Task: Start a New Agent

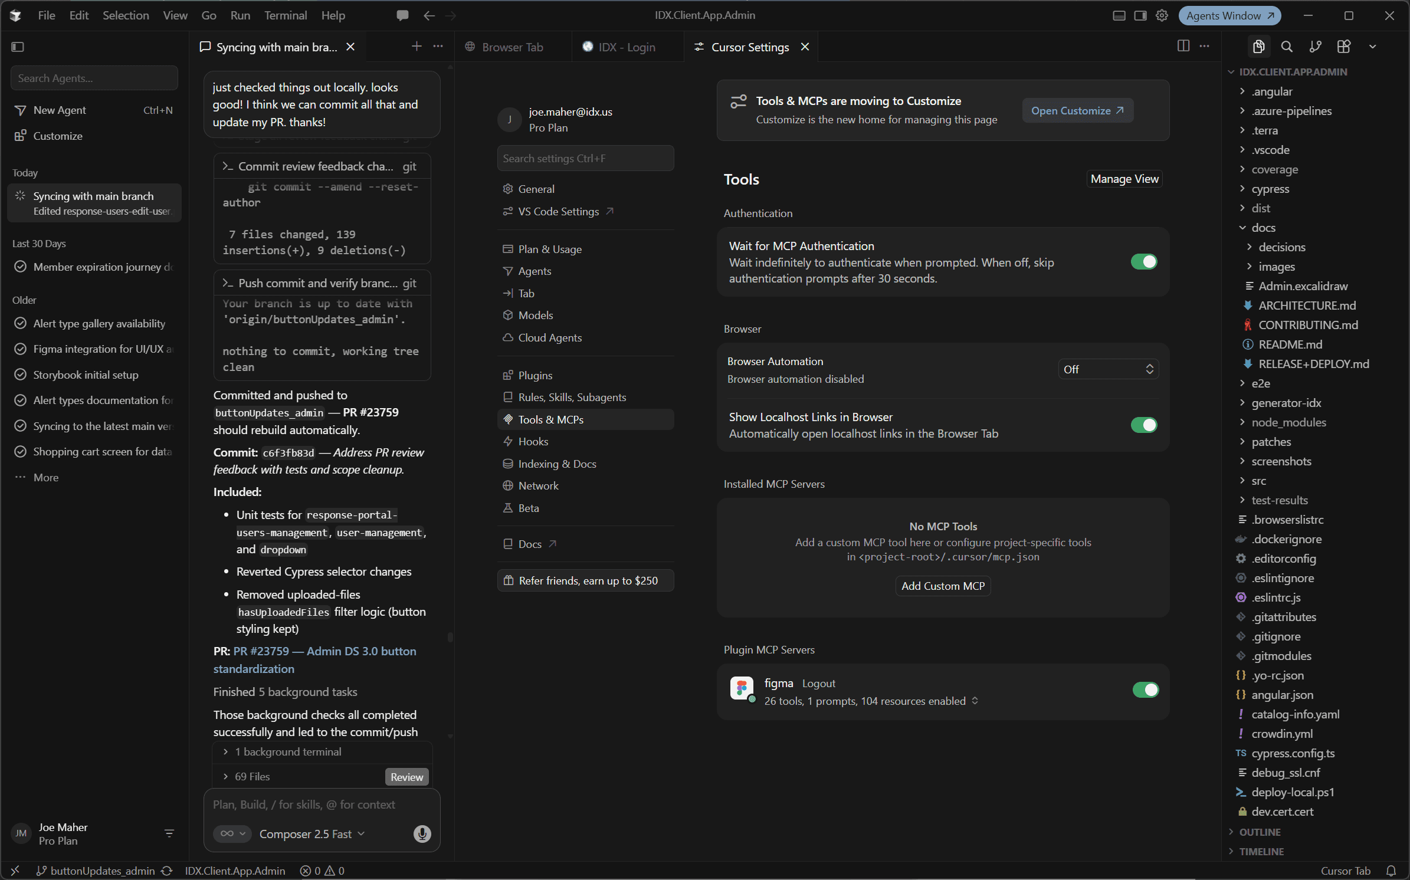Action: (x=94, y=110)
